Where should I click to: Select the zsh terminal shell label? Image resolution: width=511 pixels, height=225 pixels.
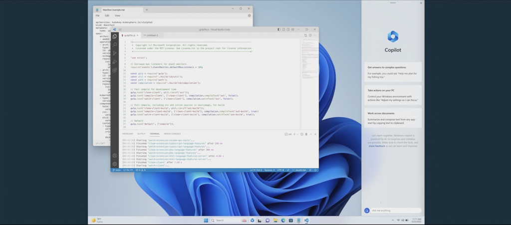click(288, 134)
